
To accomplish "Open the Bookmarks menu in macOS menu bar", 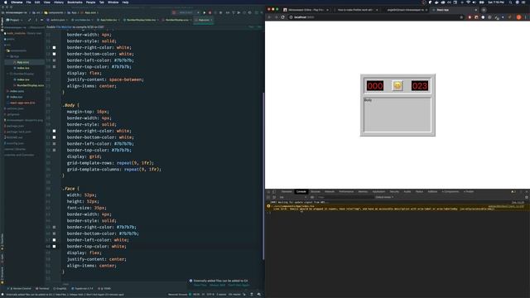I will click(x=75, y=2).
